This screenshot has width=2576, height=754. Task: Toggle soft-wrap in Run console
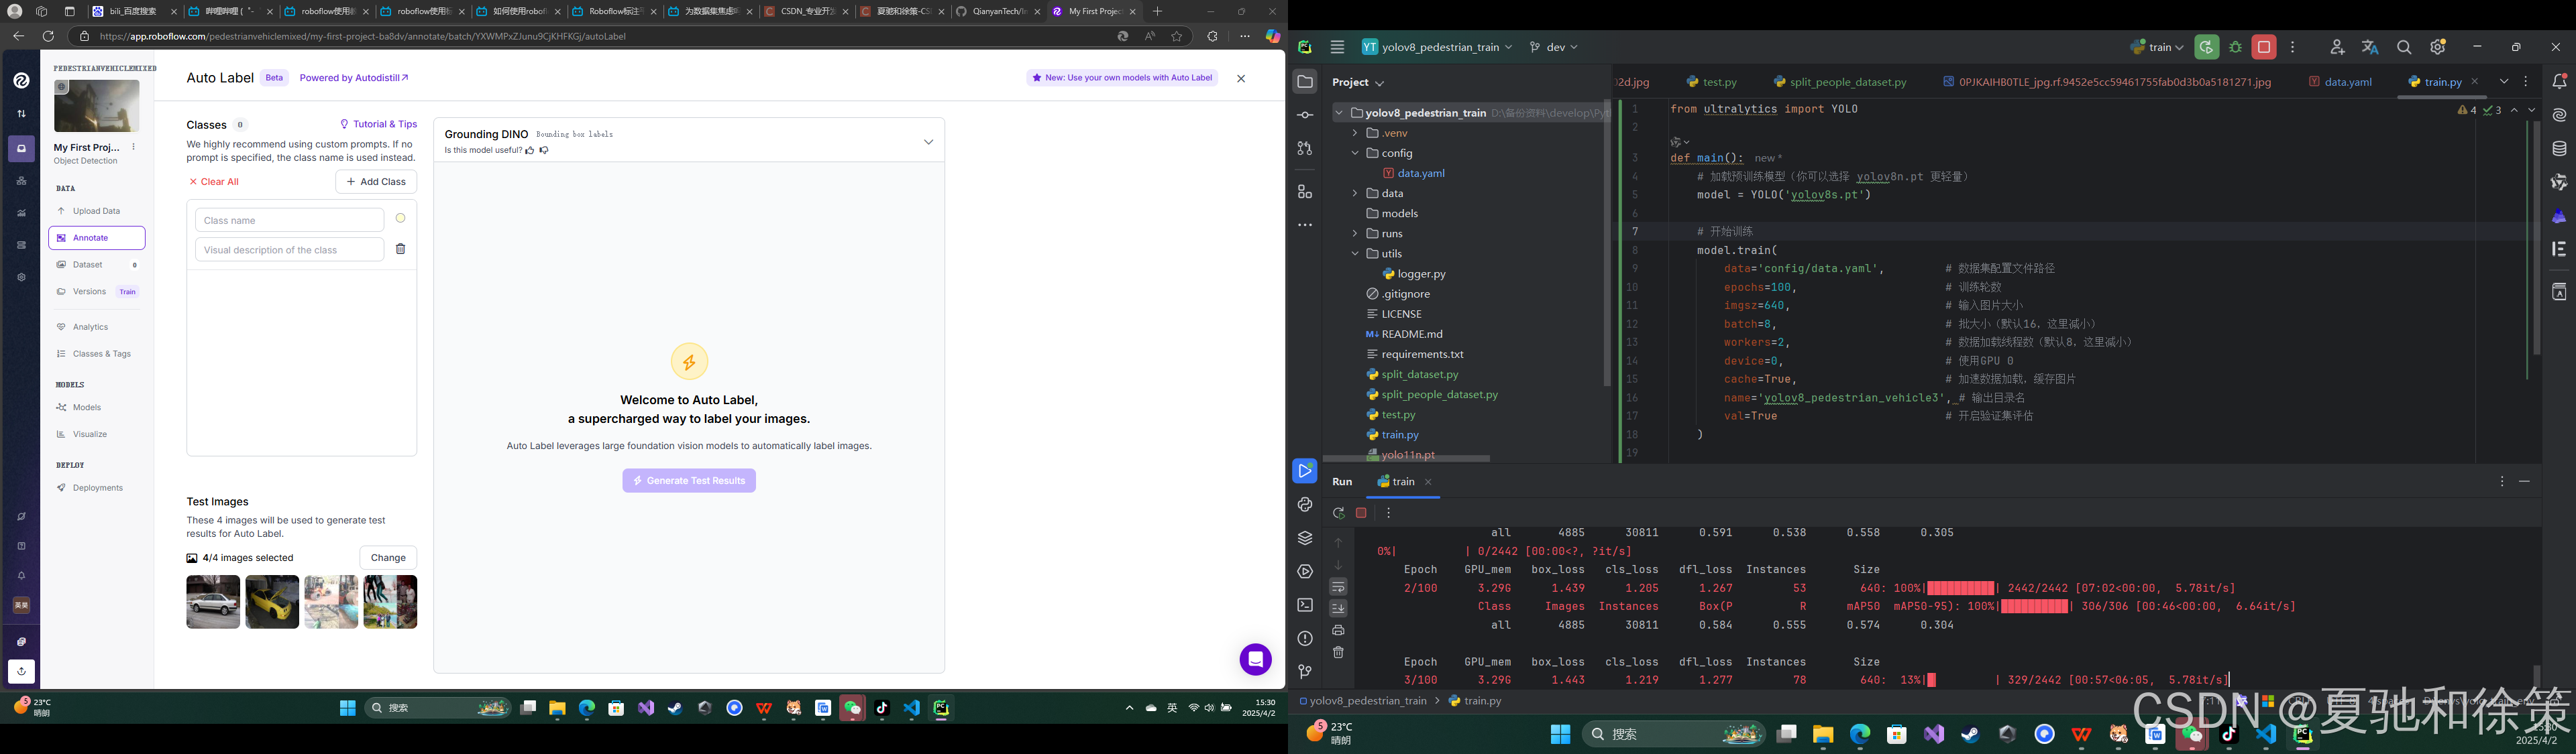point(1338,586)
